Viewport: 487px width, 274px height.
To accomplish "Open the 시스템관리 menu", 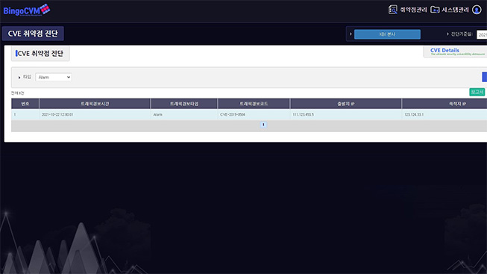I will (x=455, y=10).
